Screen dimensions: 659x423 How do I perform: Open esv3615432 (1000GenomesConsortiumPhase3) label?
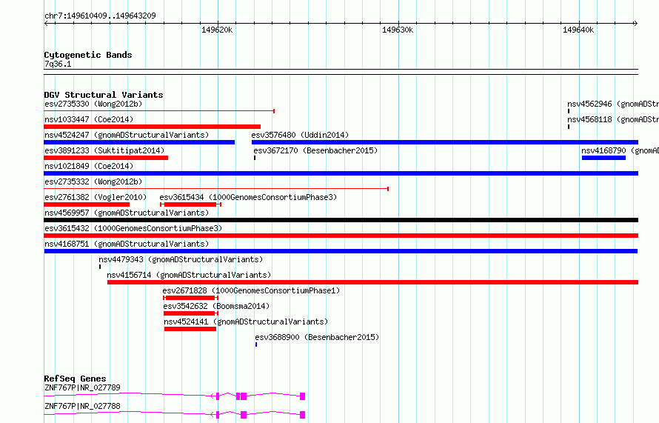[x=133, y=228]
